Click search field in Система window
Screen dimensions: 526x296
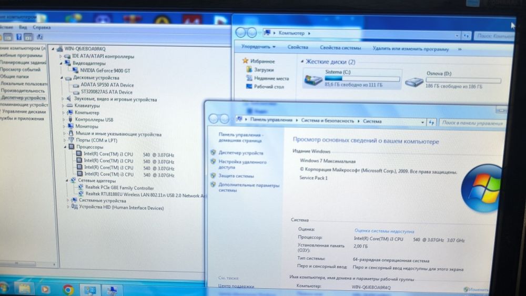[472, 123]
